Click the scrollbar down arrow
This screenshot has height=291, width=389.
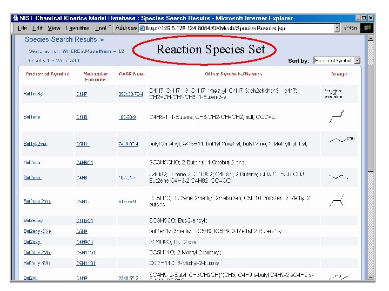pos(371,278)
